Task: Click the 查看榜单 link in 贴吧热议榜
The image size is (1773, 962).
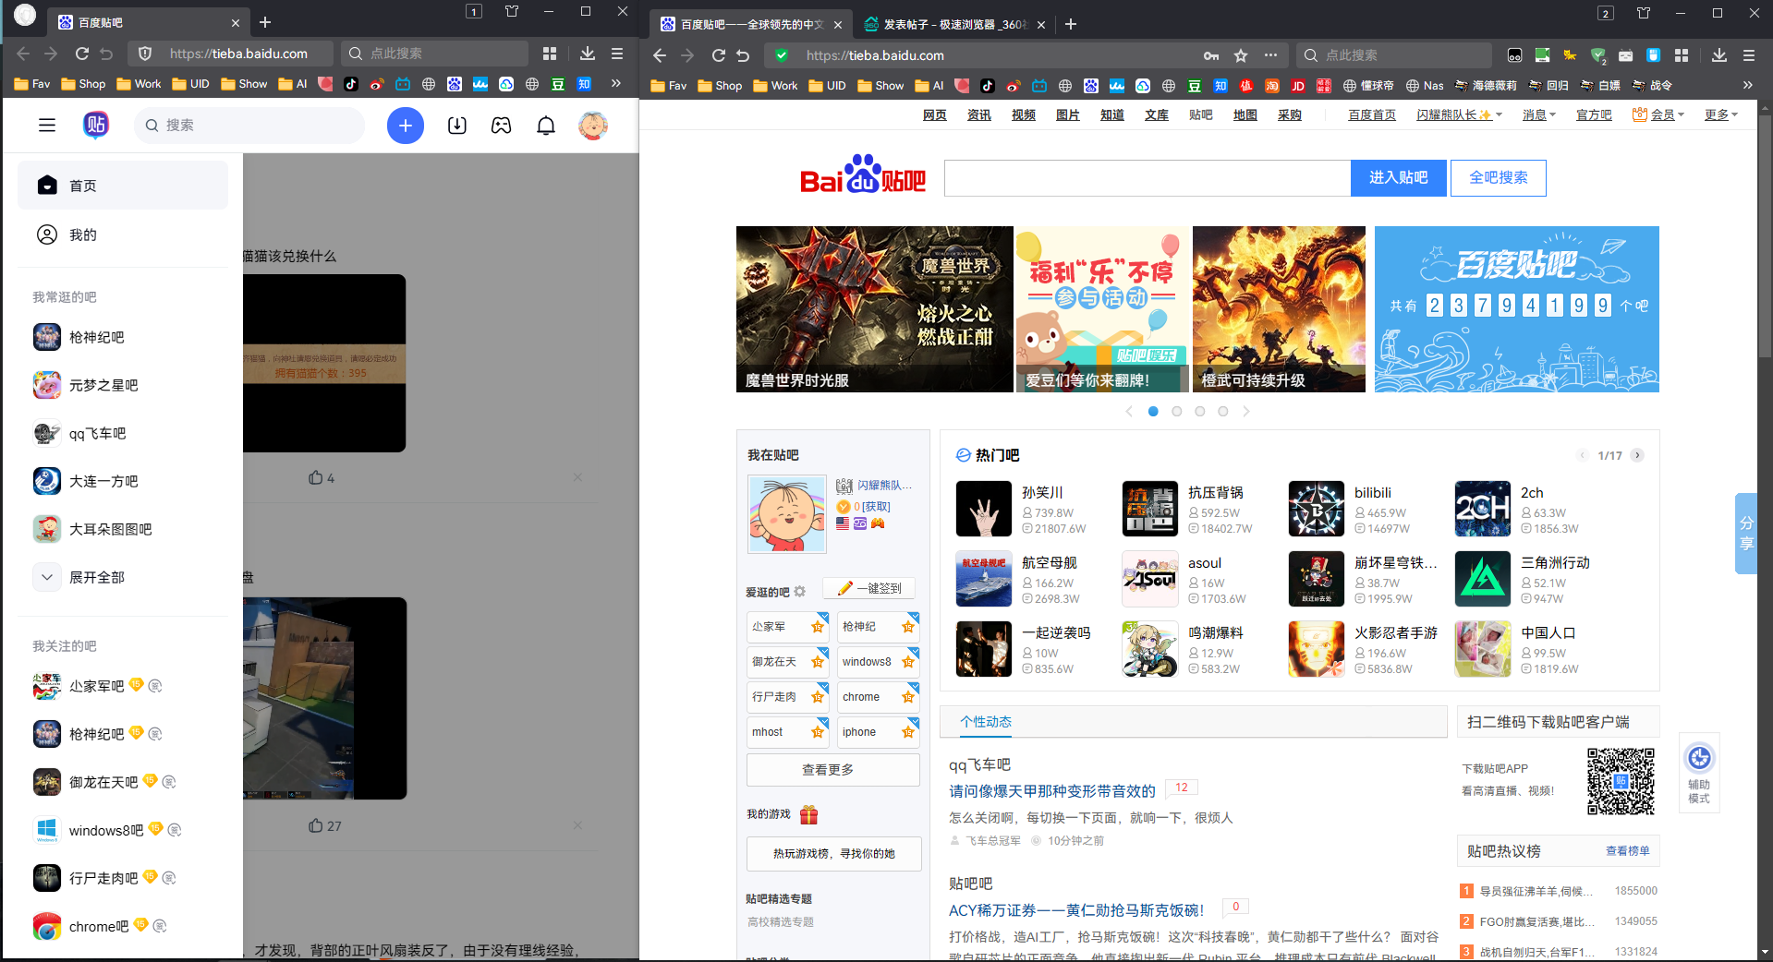Action: point(1627,850)
